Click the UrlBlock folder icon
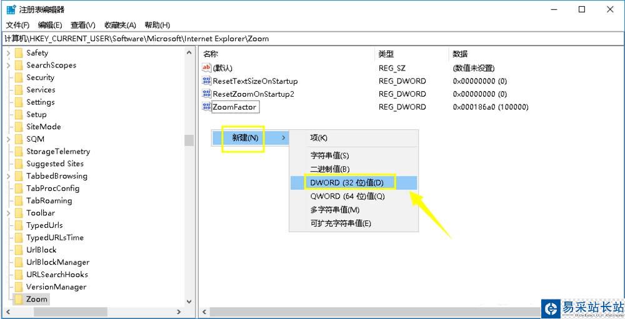625x319 pixels. point(19,250)
